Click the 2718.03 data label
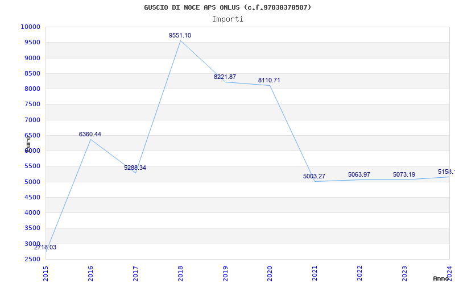Viewport: 455px width, 284px height. (45, 247)
